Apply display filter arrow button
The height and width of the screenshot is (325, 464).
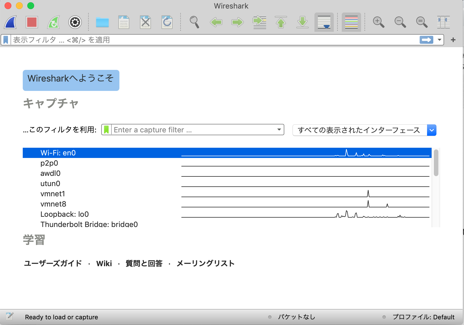click(426, 40)
